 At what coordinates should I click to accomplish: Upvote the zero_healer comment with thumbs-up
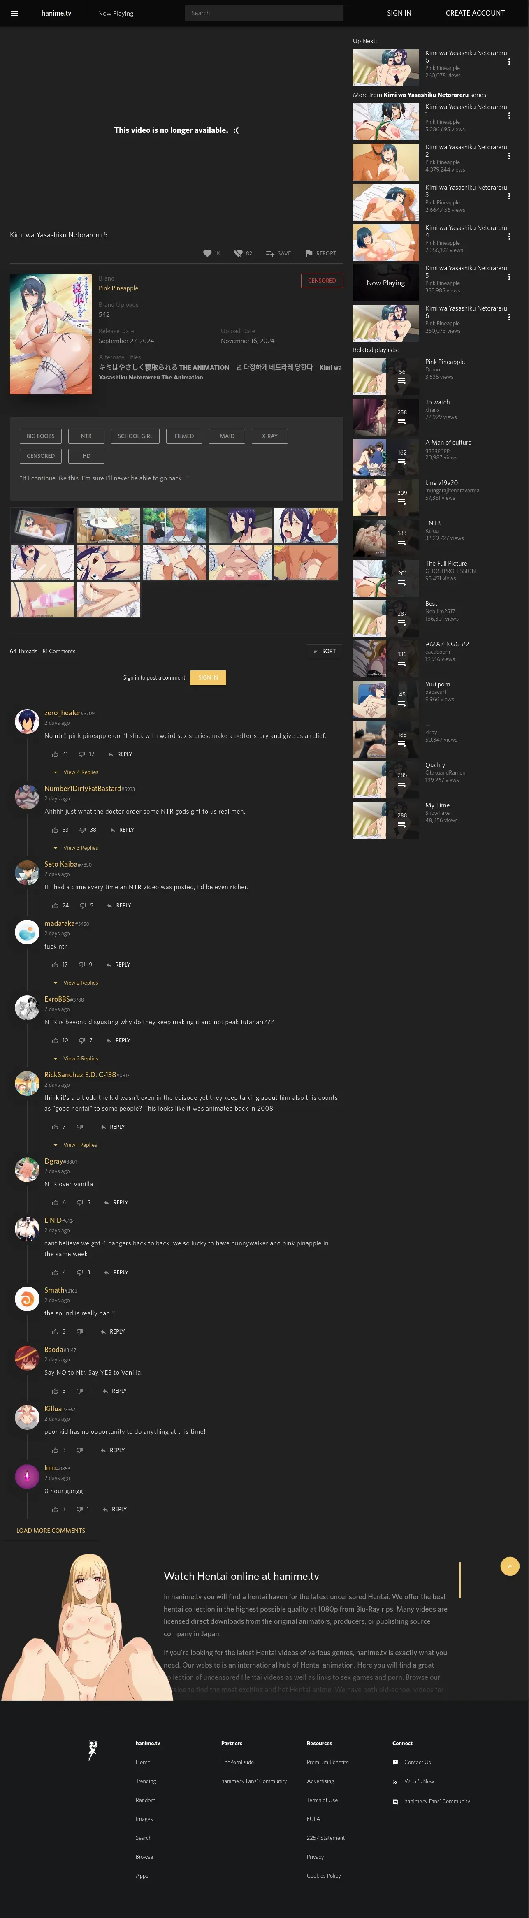[55, 754]
